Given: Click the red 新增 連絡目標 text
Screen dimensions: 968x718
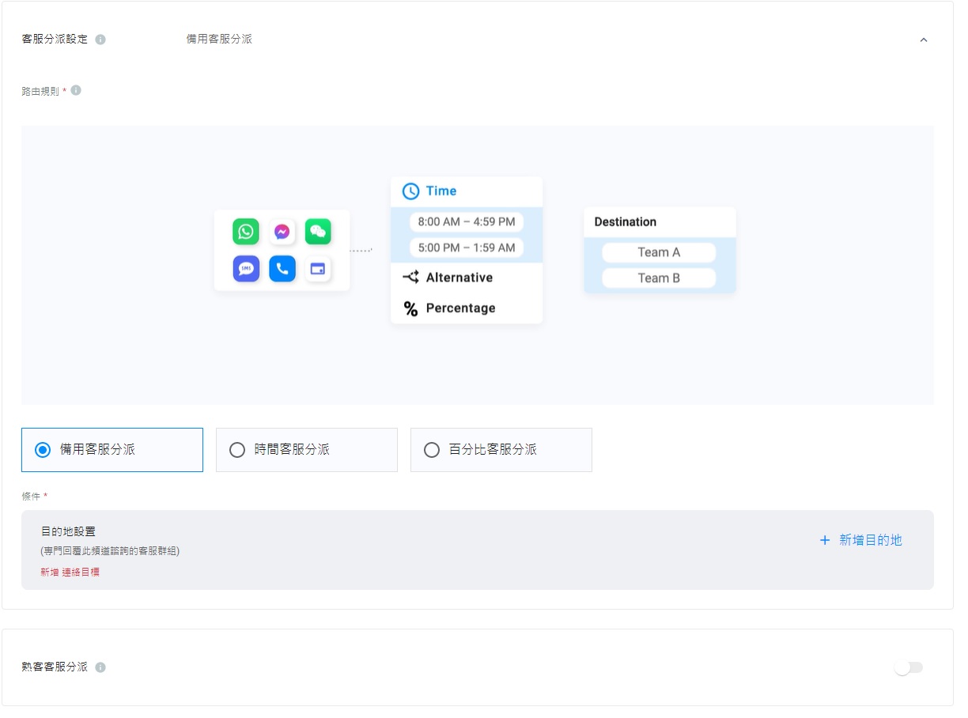Looking at the screenshot, I should click(70, 572).
